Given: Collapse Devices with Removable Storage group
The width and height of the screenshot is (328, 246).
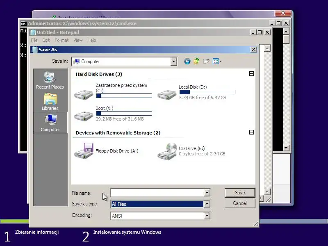Looking at the screenshot, I should coord(251,132).
